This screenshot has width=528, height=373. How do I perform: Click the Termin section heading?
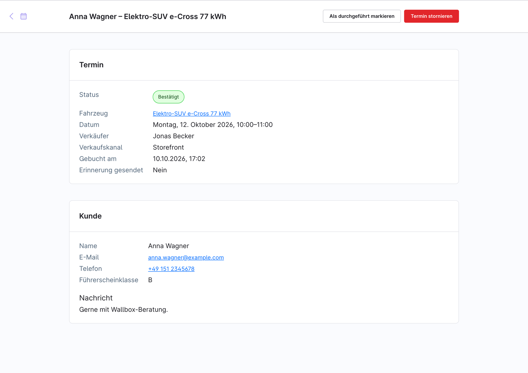[x=91, y=65]
